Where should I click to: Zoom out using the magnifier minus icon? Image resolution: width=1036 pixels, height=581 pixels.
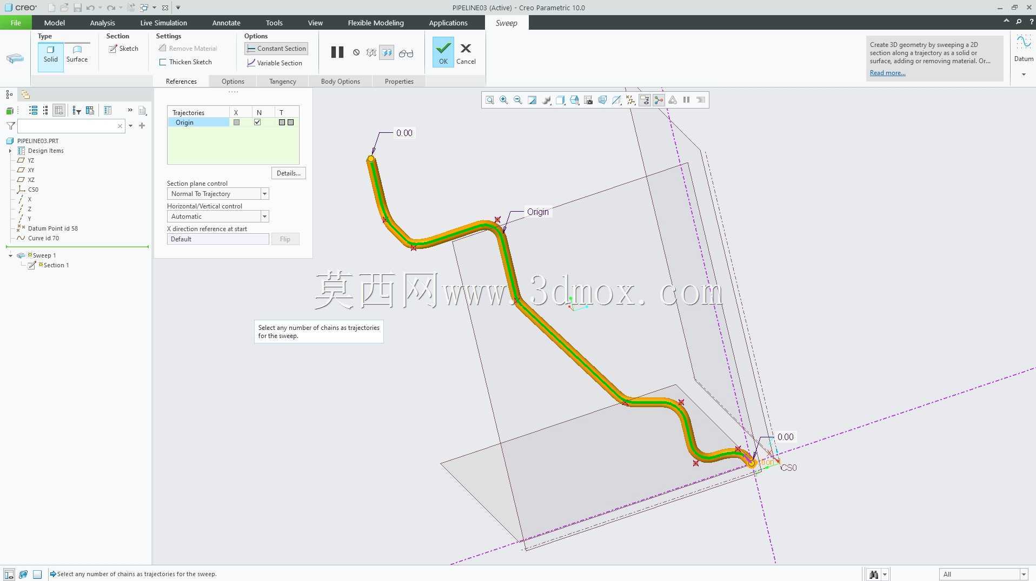[518, 100]
